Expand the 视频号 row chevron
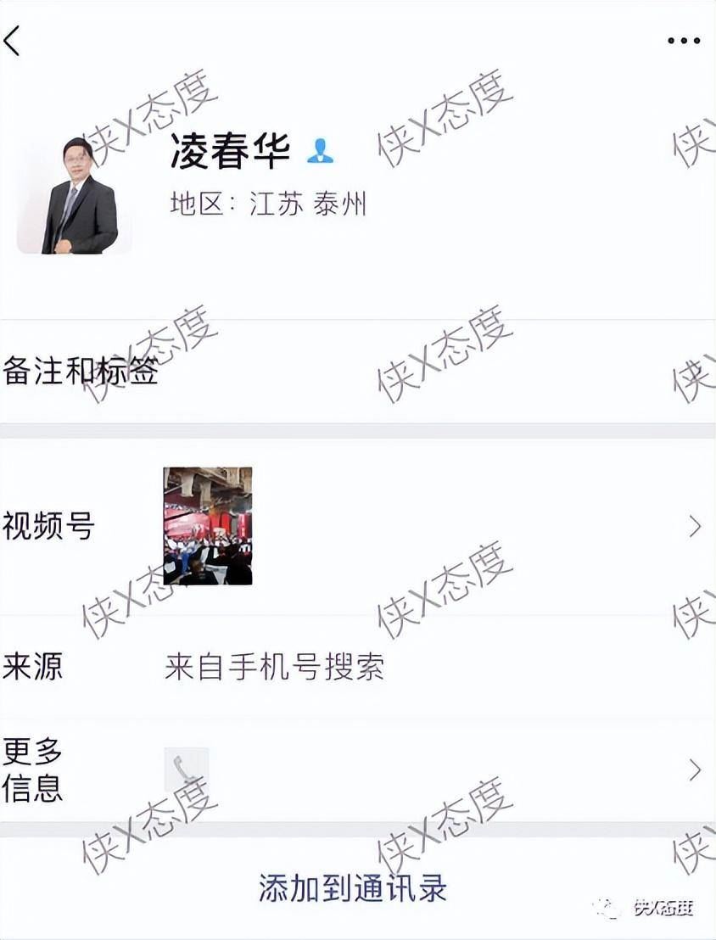The width and height of the screenshot is (716, 940). (x=695, y=526)
